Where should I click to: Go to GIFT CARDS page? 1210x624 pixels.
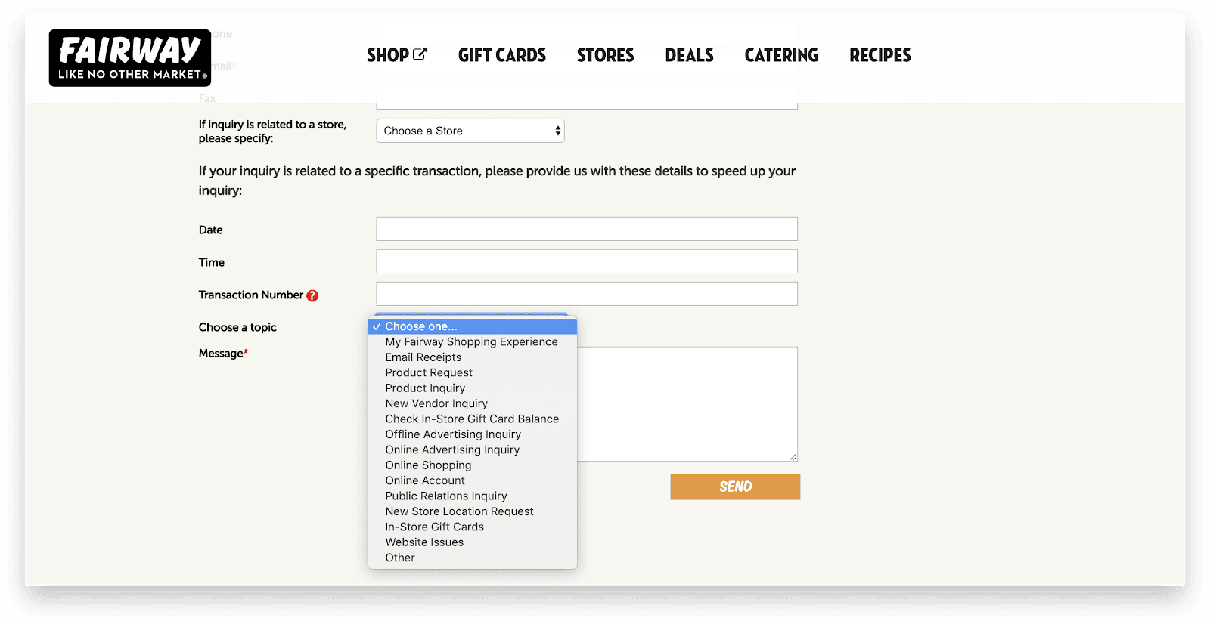[x=502, y=55]
